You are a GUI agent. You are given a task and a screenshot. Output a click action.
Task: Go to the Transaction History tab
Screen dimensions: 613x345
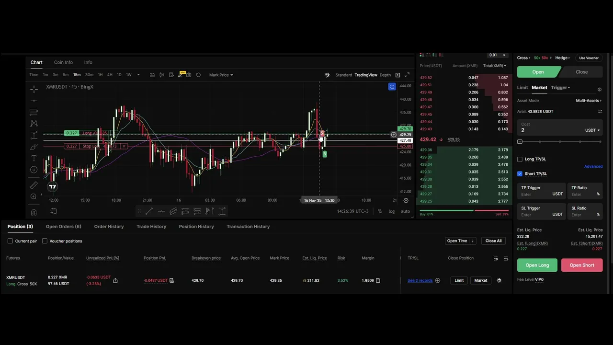click(x=248, y=227)
